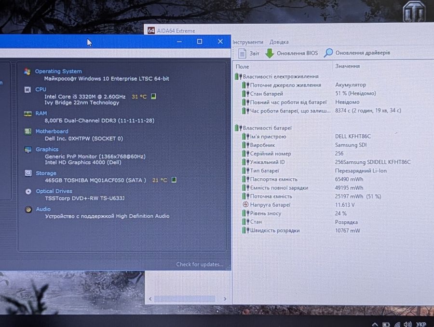Screen dimensions: 434x327
Task: Open the Graphics section link
Action: pos(47,149)
